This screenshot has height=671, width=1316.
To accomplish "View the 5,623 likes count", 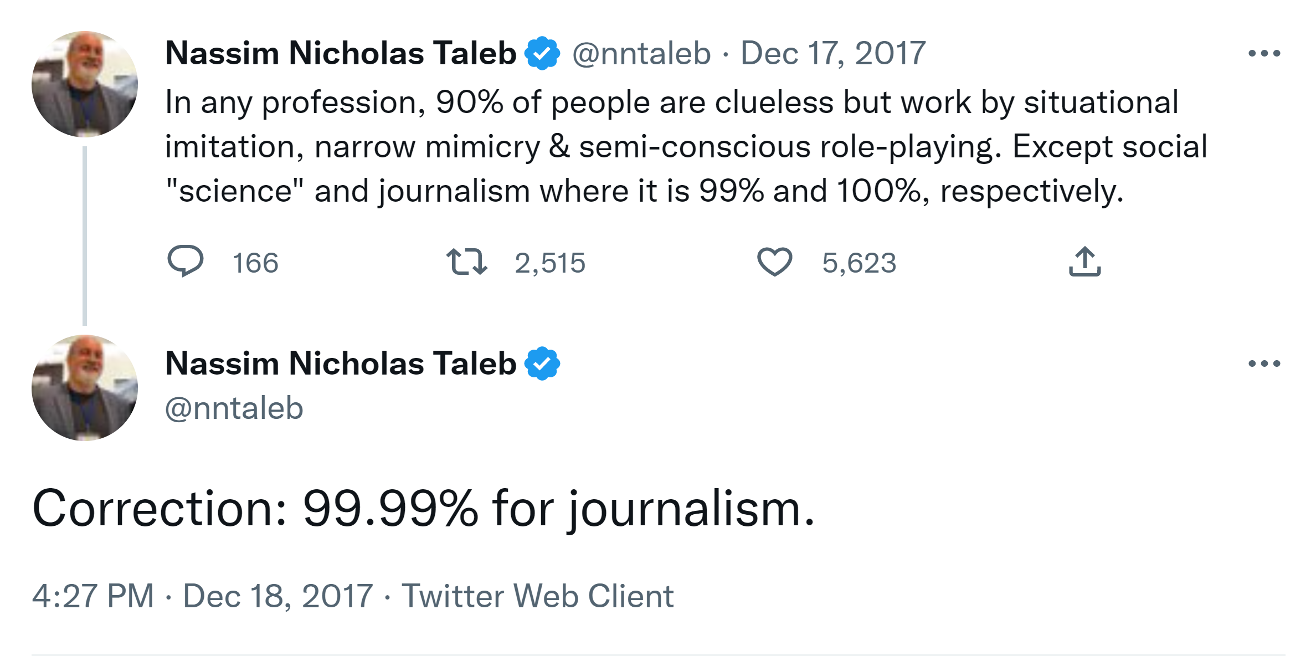I will coord(859,263).
